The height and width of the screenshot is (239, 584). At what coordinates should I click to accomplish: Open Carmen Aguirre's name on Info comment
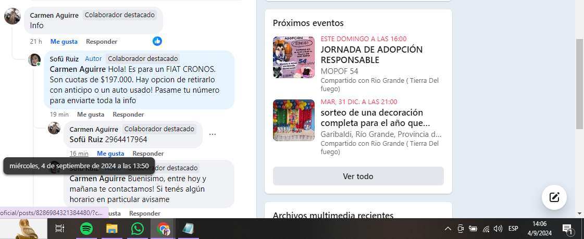54,15
